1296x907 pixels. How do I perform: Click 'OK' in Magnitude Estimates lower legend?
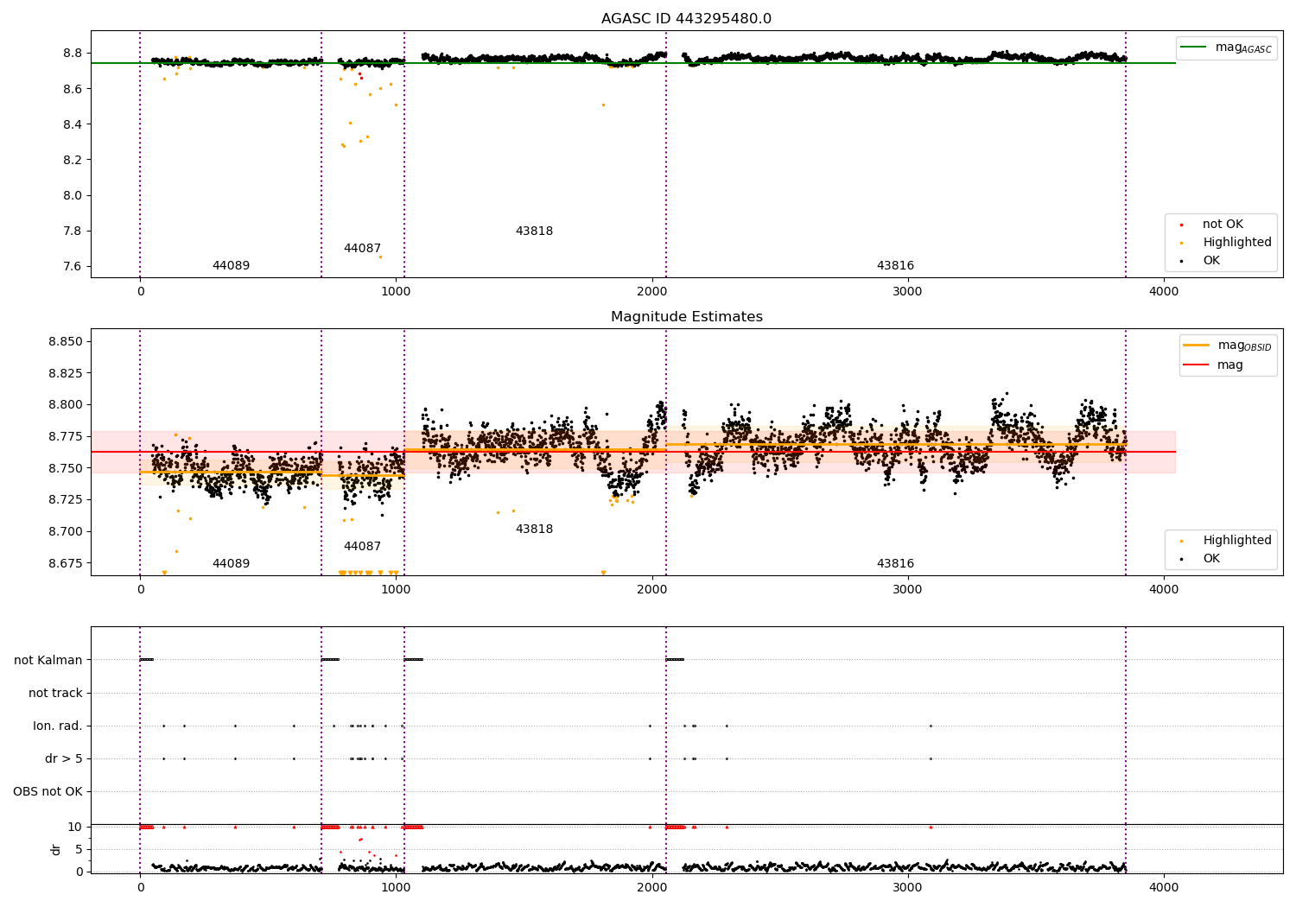point(1210,559)
